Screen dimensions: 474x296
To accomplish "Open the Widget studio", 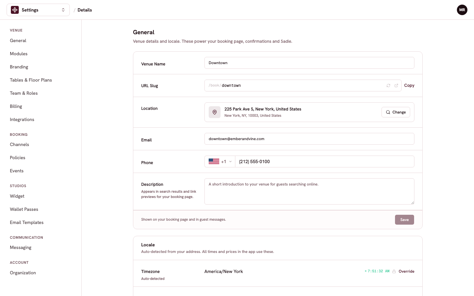I will [x=17, y=196].
